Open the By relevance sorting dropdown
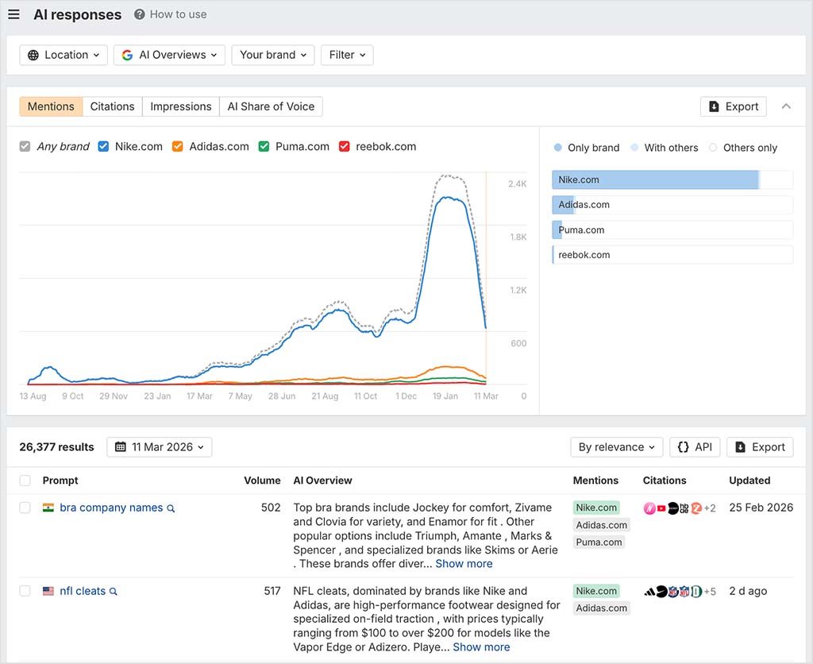 pyautogui.click(x=616, y=447)
